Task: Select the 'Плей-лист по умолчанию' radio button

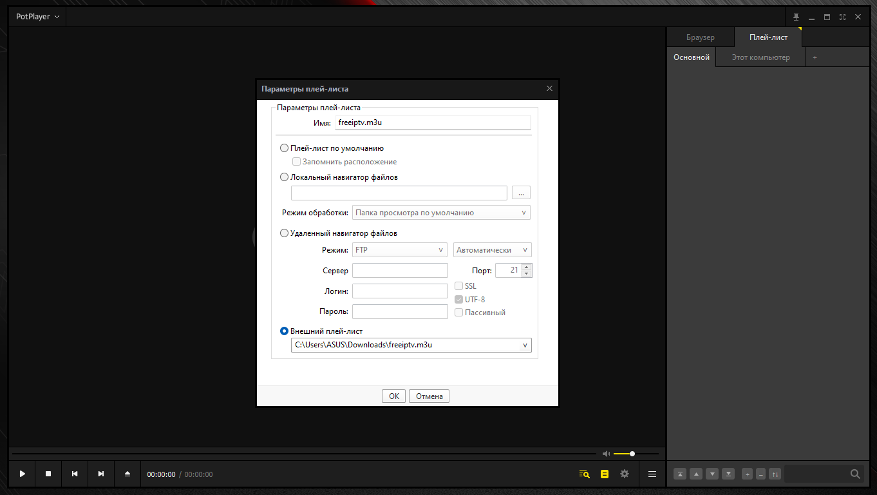Action: [285, 148]
